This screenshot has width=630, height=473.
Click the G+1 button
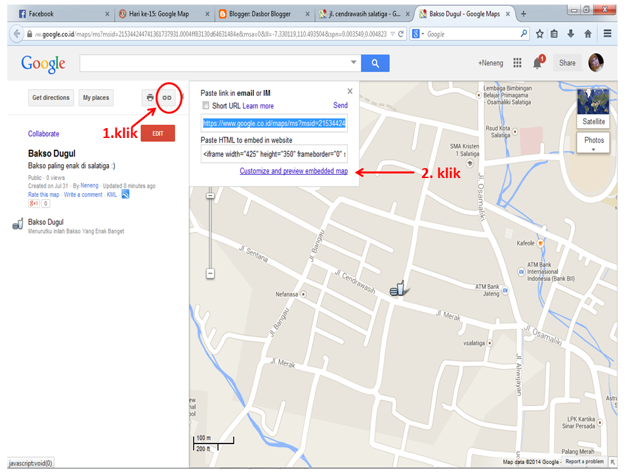(33, 204)
